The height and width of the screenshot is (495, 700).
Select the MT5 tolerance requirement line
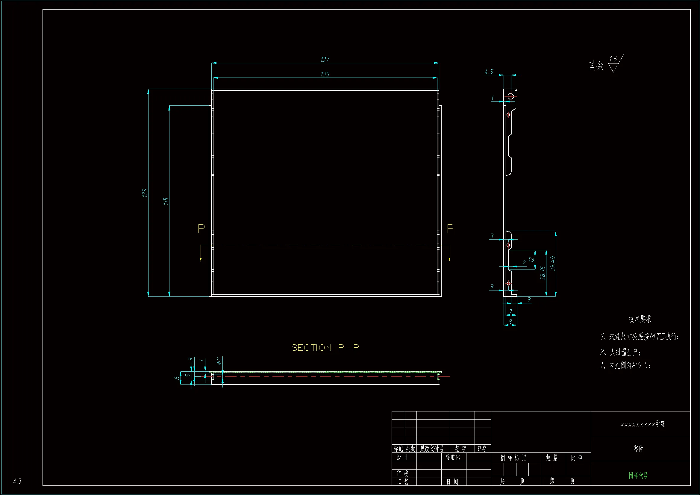639,337
